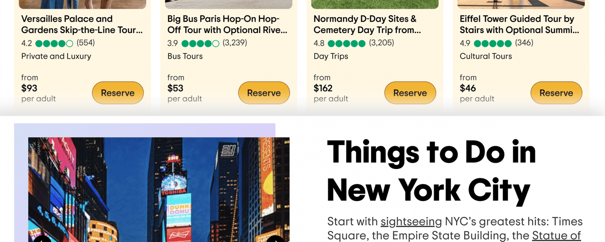The image size is (605, 242).
Task: Open Versailles Palace and Gardens Skip-the-Line title
Action: (82, 25)
